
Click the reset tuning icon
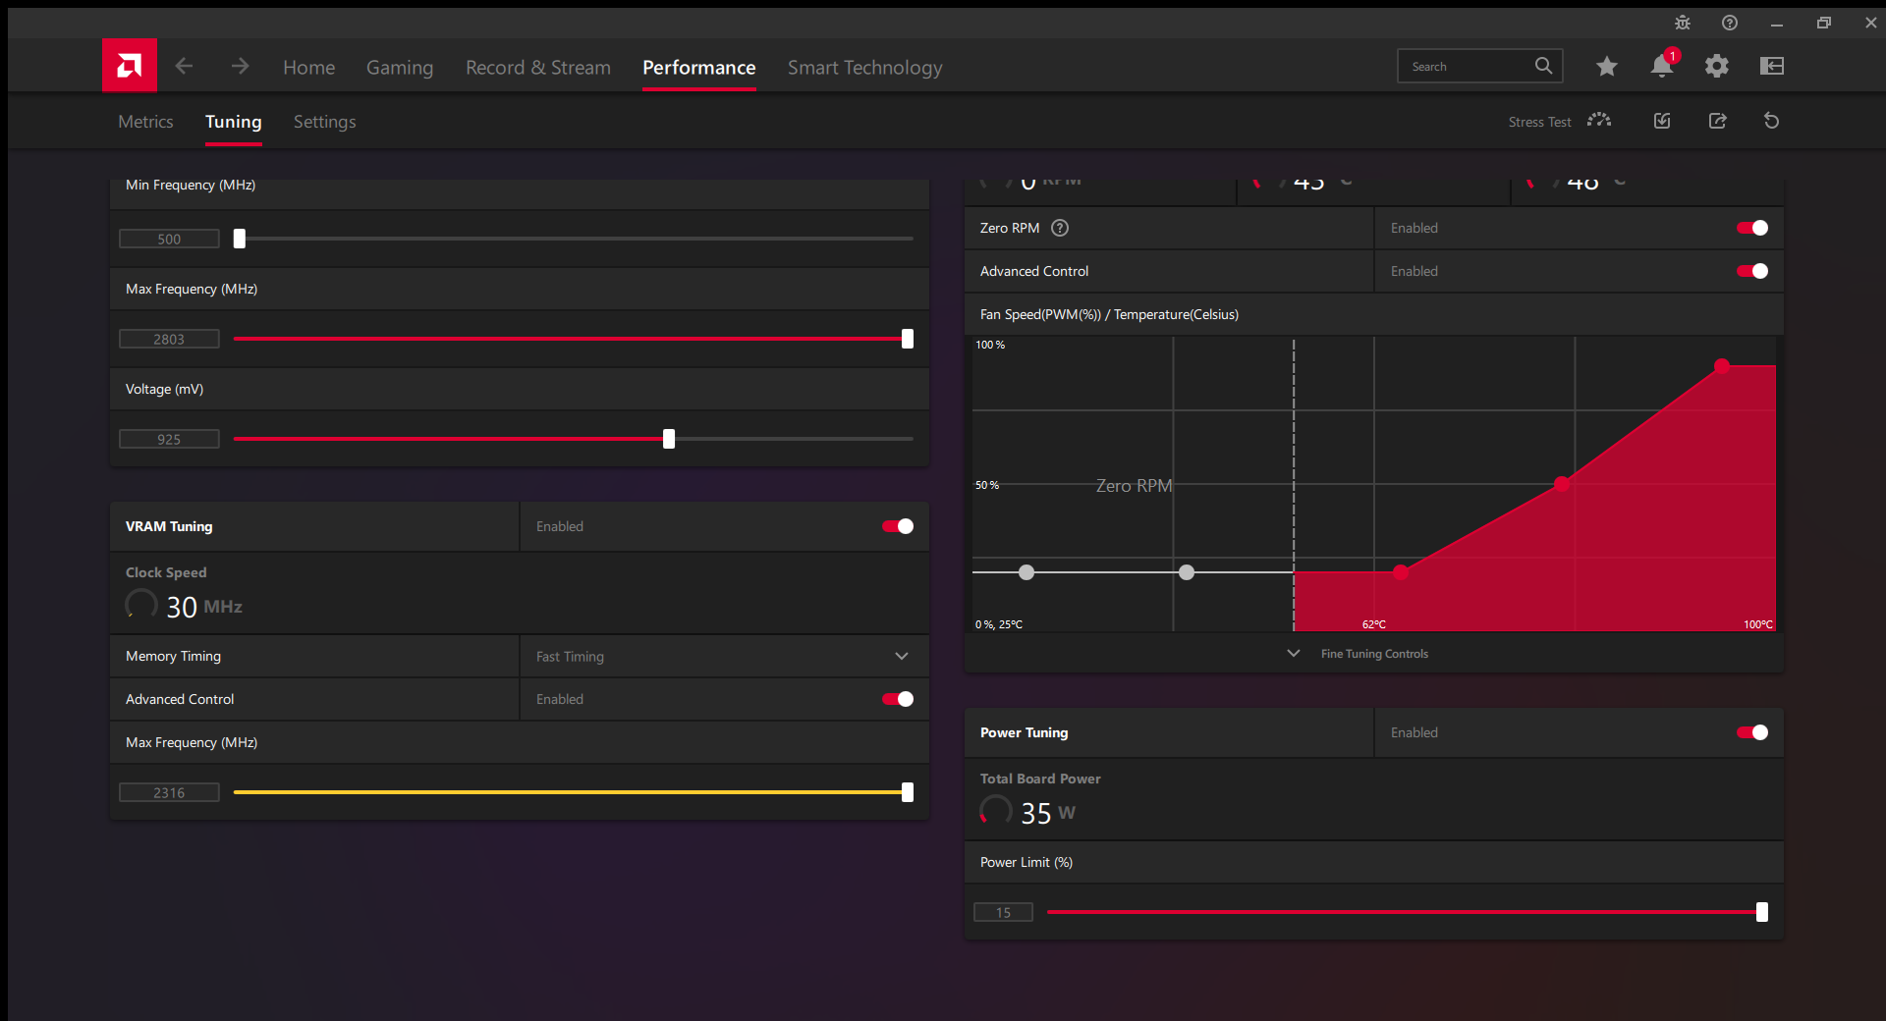tap(1772, 121)
